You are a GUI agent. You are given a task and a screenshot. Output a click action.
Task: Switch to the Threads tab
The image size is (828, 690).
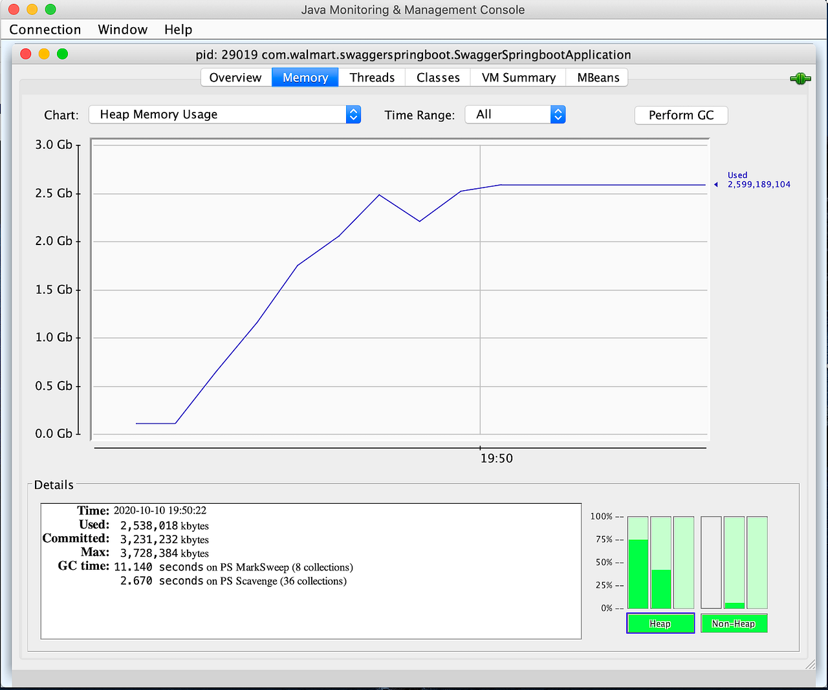pos(371,77)
